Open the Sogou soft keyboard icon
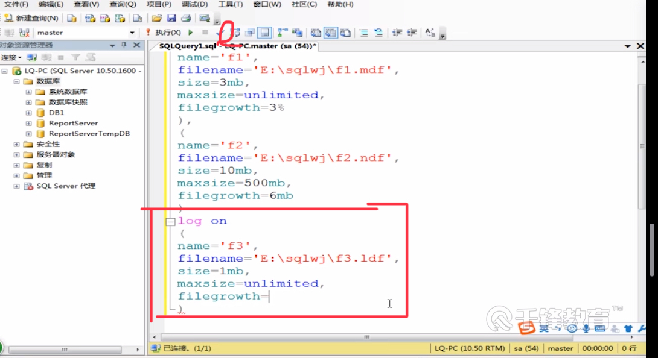Screen dimensions: 658x358 600,329
